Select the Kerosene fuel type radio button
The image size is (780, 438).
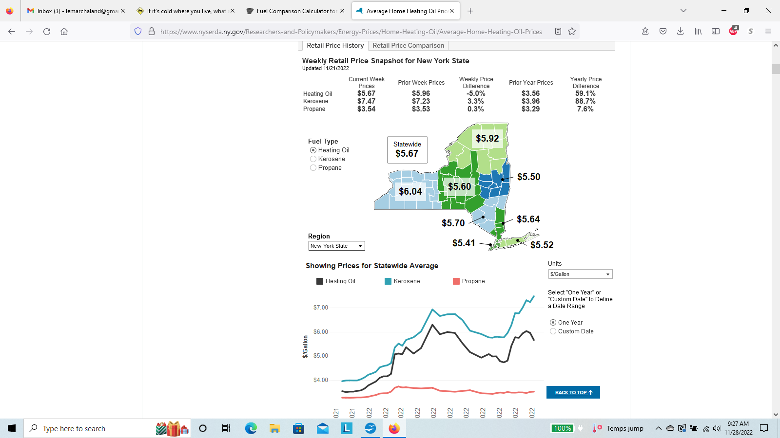[313, 159]
